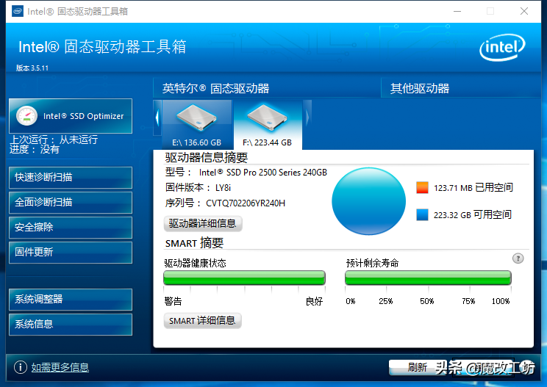Click the question mark help icon

(x=518, y=258)
